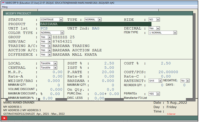
Task: Click the HSN code 87654321
Action: coord(62,41)
